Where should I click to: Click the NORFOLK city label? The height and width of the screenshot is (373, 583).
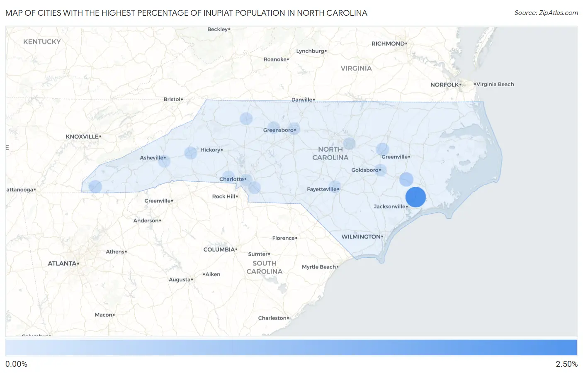click(445, 85)
